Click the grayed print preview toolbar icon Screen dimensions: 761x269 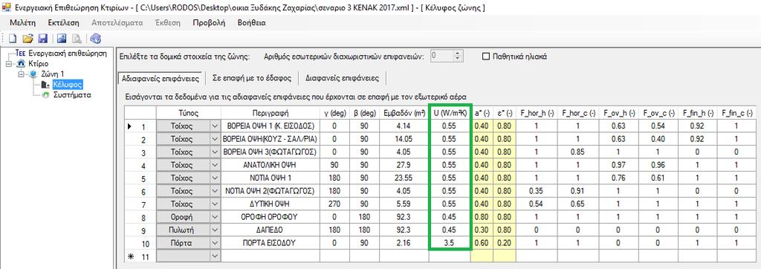[77, 39]
